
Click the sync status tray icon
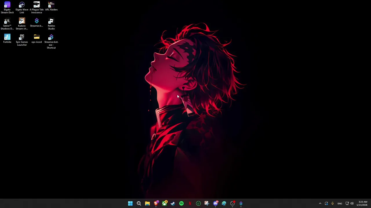point(326,204)
